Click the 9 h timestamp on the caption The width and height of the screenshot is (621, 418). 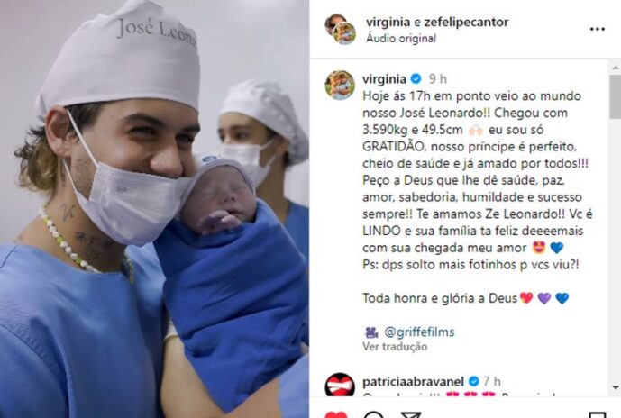point(438,78)
